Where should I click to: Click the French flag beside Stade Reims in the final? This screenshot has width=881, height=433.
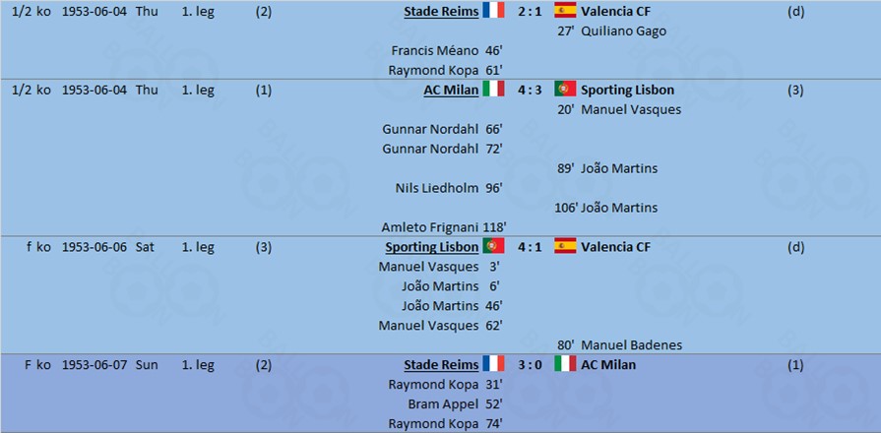click(x=493, y=364)
